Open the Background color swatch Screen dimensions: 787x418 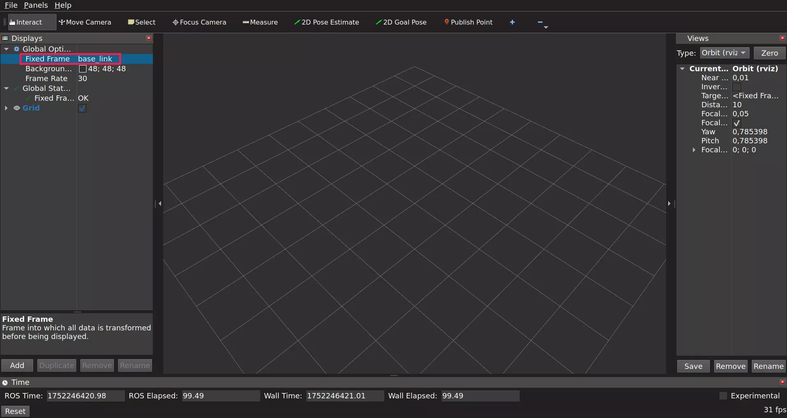(82, 68)
